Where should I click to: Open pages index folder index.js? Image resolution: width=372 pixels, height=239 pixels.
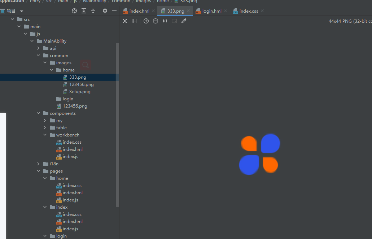[x=67, y=229]
